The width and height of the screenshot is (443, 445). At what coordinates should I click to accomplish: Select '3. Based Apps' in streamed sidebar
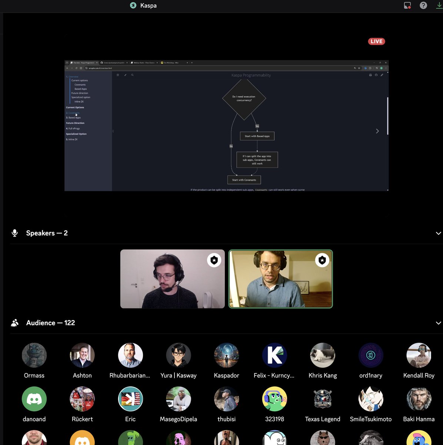click(x=73, y=118)
